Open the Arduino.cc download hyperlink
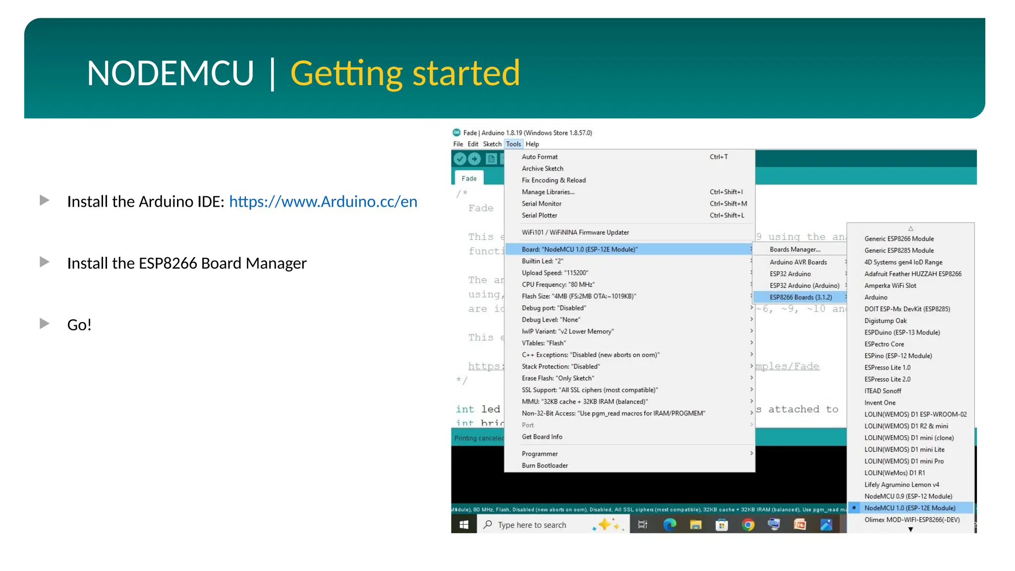 (323, 202)
